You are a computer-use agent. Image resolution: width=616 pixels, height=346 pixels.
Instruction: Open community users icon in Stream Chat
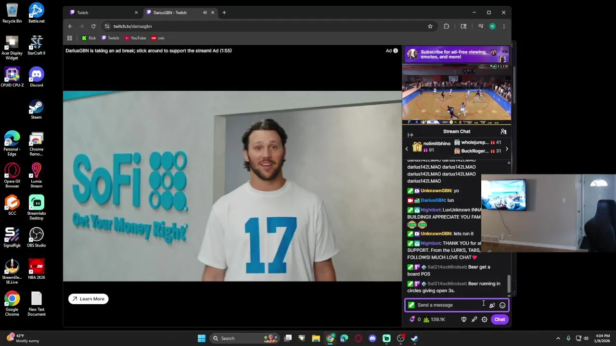pyautogui.click(x=503, y=131)
